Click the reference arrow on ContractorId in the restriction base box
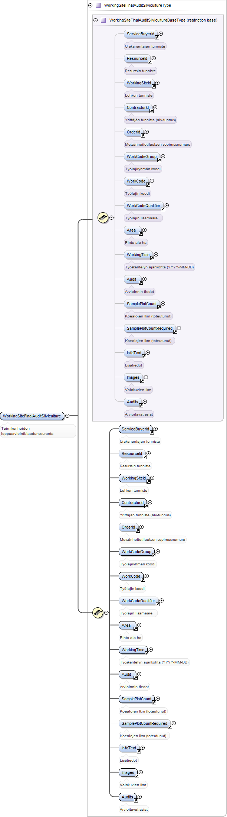227x817 pixels. tap(151, 111)
